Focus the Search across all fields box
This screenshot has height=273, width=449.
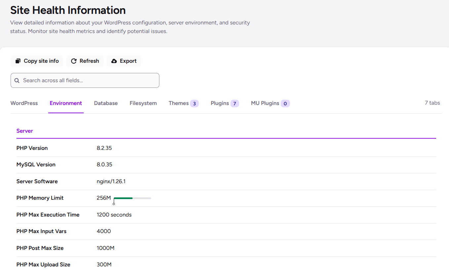85,81
